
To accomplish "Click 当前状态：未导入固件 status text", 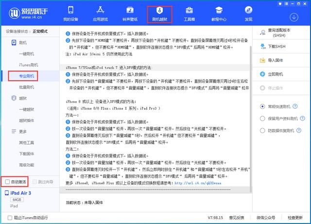I will pos(84,203).
